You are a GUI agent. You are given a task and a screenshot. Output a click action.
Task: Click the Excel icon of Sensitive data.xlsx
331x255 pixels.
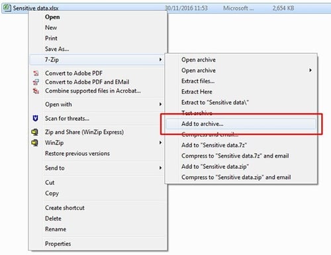click(x=7, y=8)
